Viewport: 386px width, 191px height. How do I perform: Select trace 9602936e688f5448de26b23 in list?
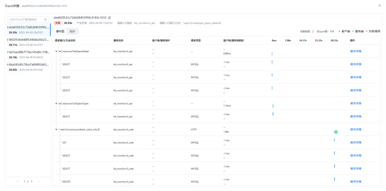28,42
